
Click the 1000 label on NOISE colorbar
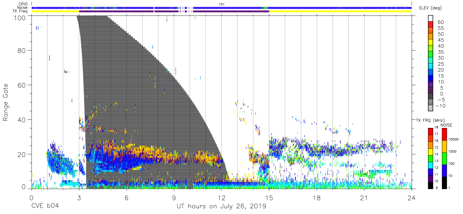point(453,152)
